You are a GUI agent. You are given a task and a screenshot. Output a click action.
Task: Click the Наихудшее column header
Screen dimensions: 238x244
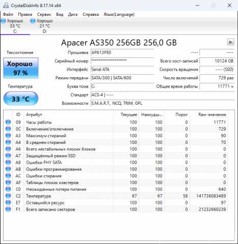tap(152, 115)
